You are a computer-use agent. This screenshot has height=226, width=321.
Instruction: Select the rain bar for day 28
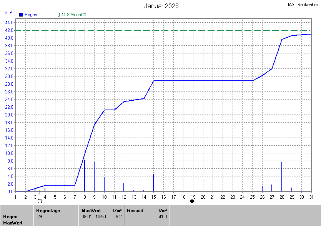pyautogui.click(x=282, y=177)
